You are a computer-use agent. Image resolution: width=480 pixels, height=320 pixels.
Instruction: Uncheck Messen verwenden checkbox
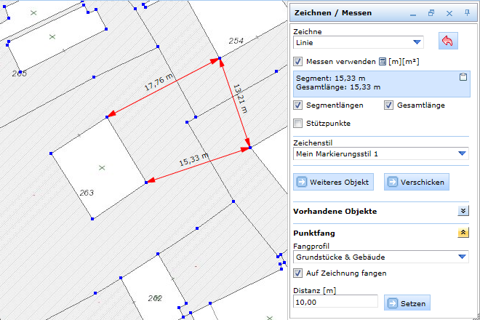297,62
